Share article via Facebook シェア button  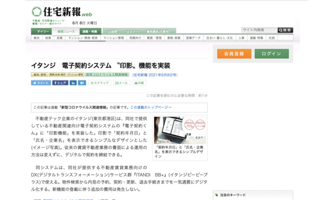pos(60,82)
